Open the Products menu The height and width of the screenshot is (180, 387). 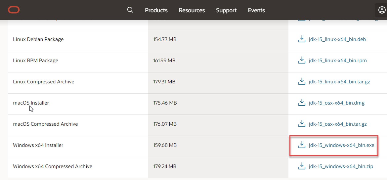pos(156,10)
